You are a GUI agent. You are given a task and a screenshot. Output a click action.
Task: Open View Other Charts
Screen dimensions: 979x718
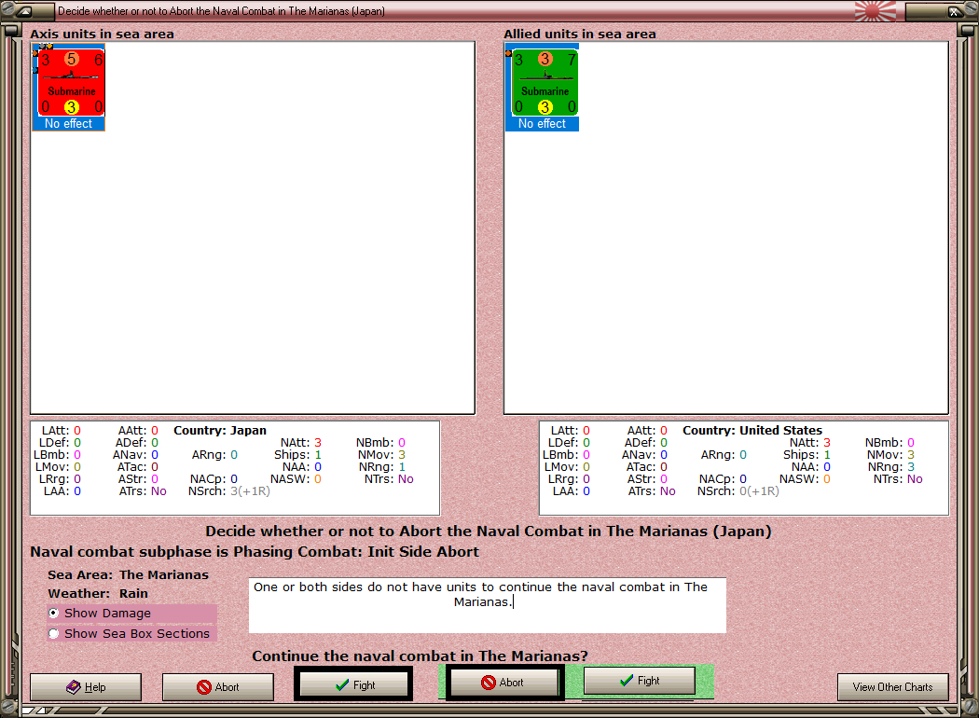pos(893,687)
